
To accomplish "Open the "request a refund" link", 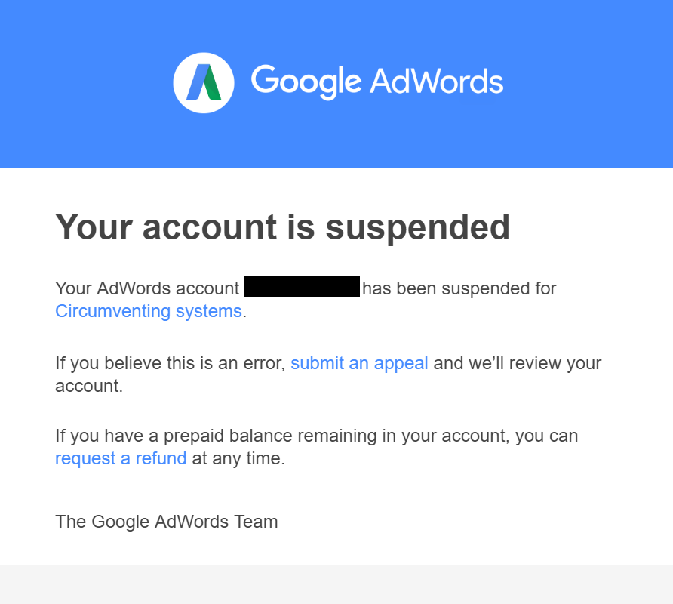I will pos(121,458).
